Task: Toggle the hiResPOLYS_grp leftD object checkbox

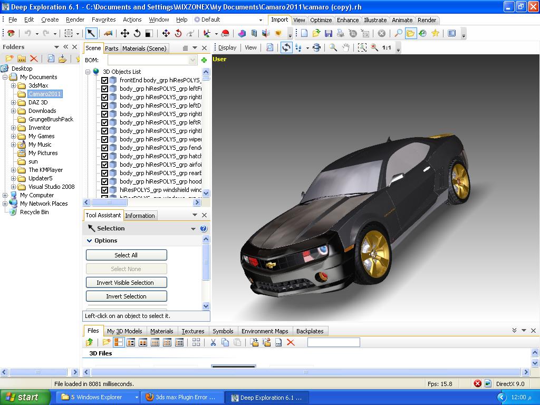Action: 105,105
